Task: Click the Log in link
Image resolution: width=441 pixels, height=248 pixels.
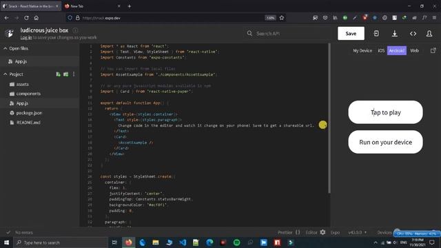Action: 26,37
